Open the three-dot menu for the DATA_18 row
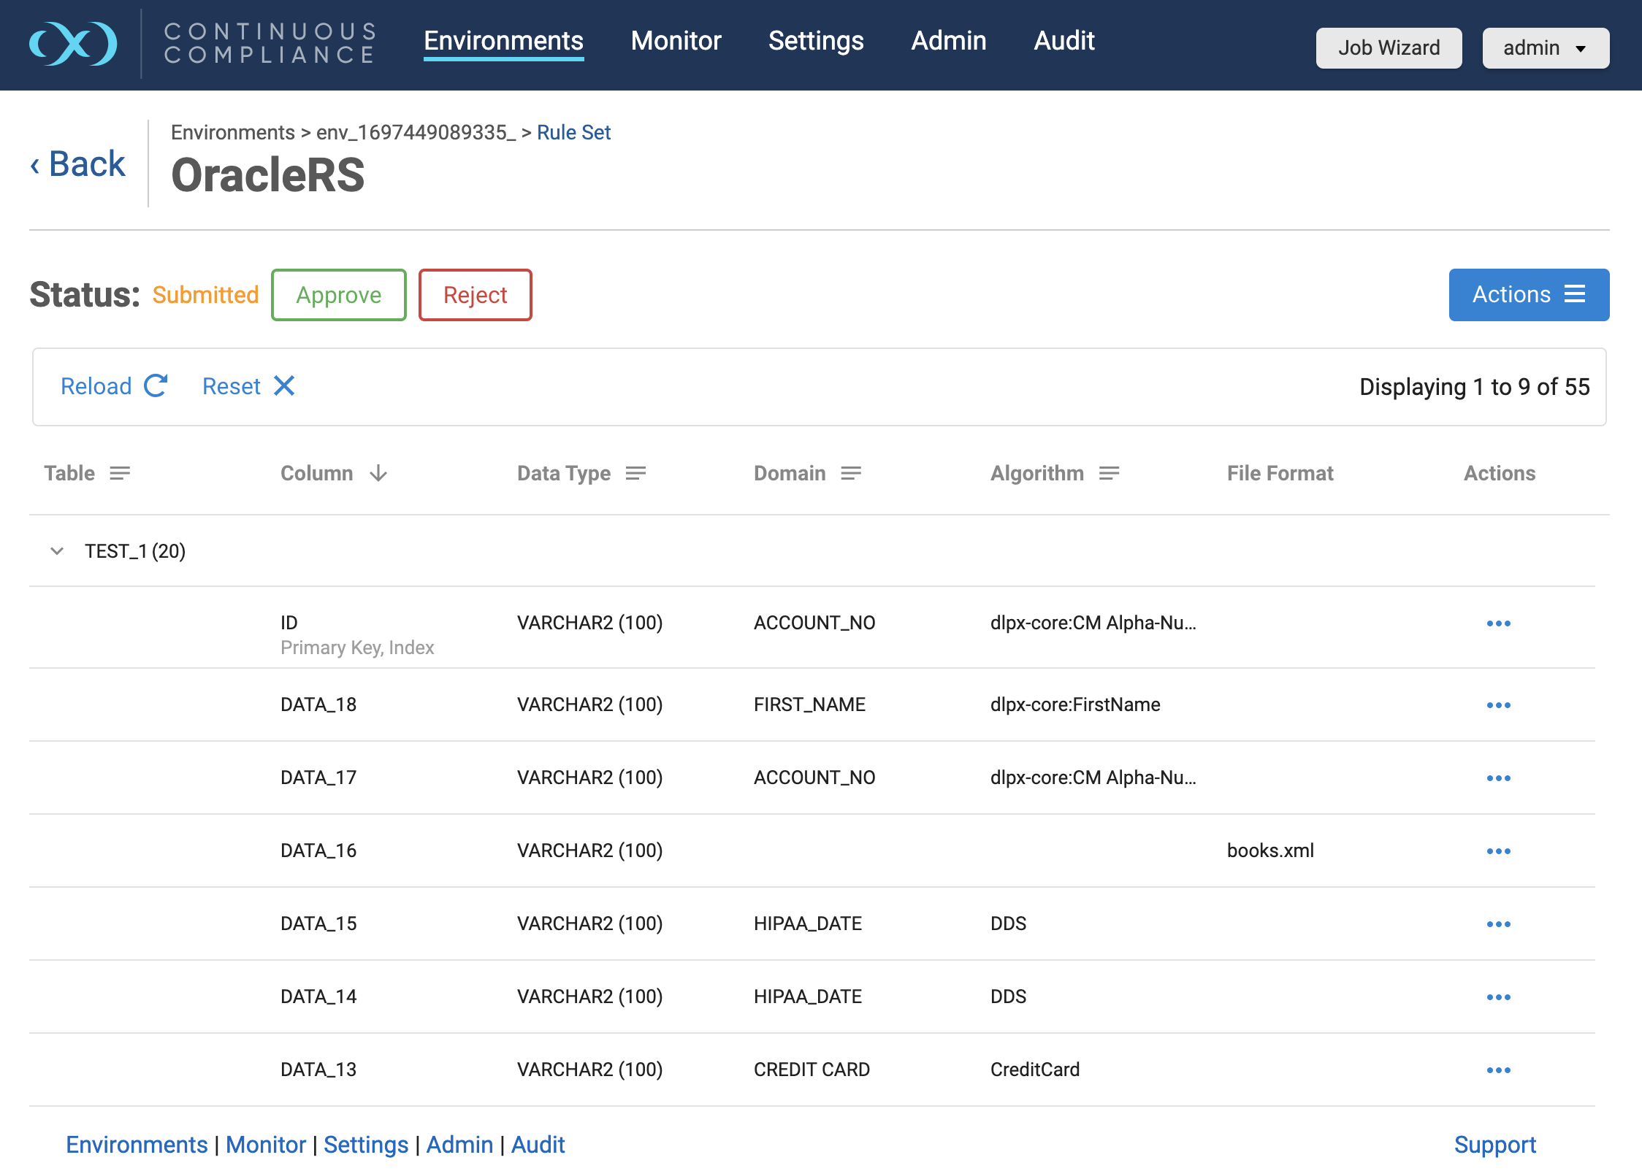The image size is (1642, 1171). 1498,704
